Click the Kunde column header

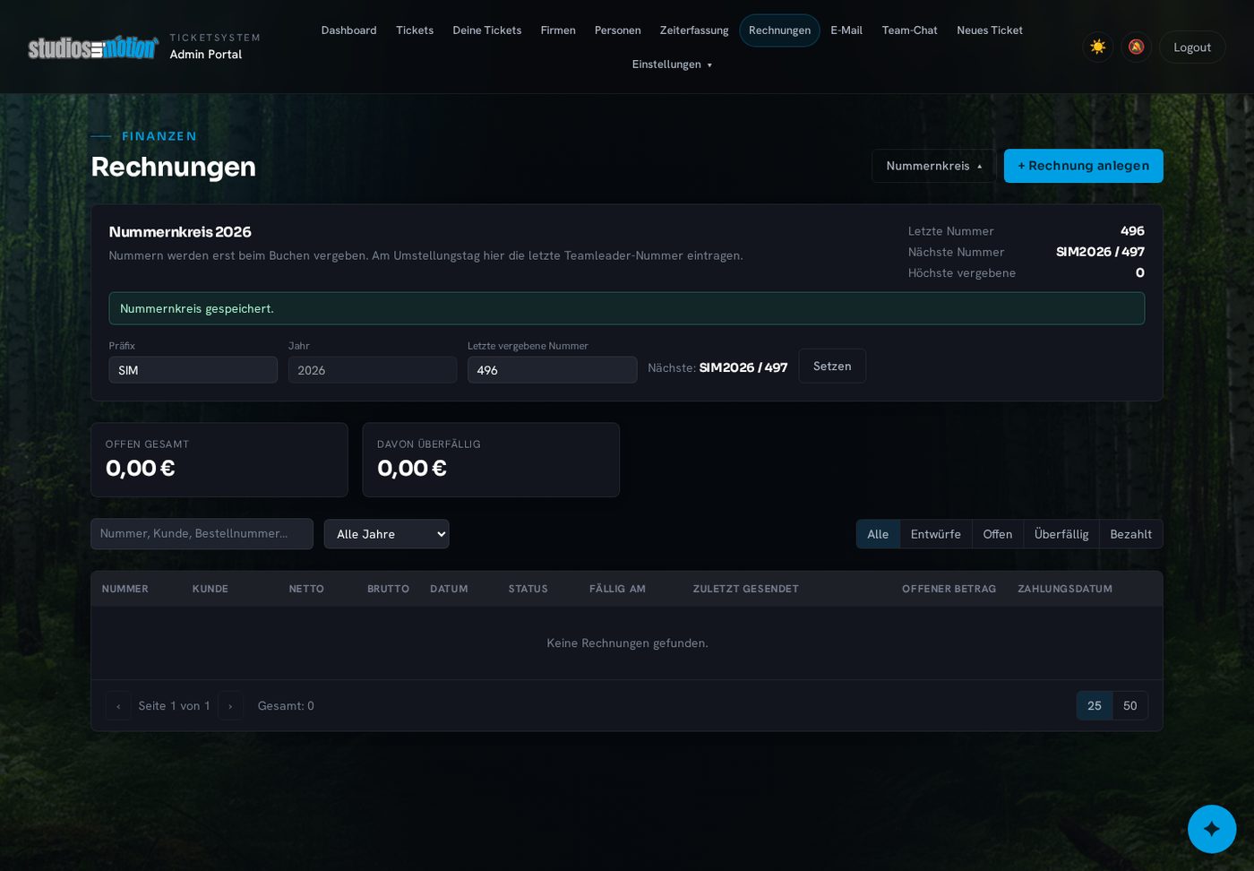tap(210, 589)
